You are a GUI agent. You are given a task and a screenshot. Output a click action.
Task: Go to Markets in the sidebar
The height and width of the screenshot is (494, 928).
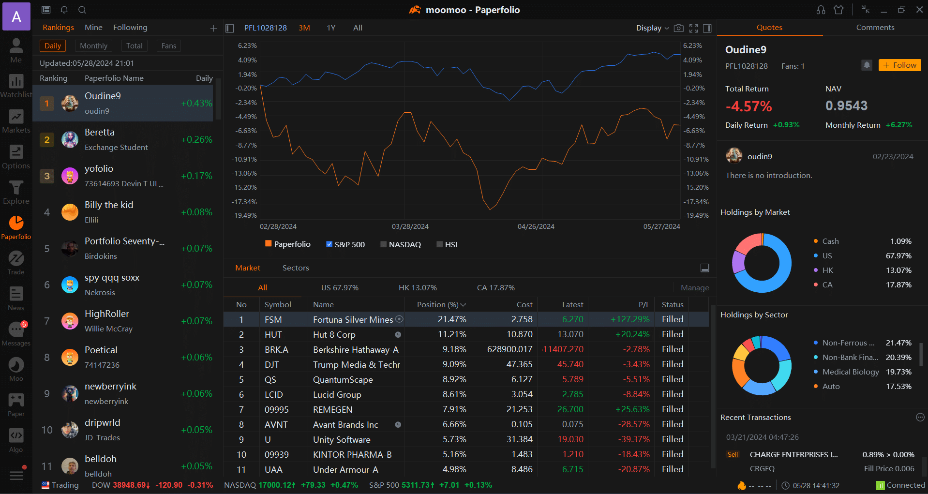[16, 121]
